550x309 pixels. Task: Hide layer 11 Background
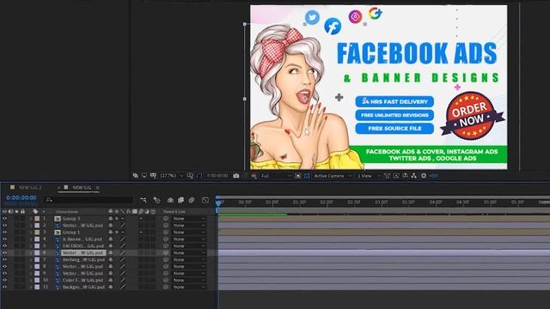coord(5,287)
